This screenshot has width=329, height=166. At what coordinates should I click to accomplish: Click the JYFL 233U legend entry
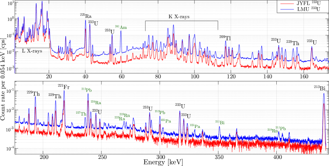[x=300, y=4]
